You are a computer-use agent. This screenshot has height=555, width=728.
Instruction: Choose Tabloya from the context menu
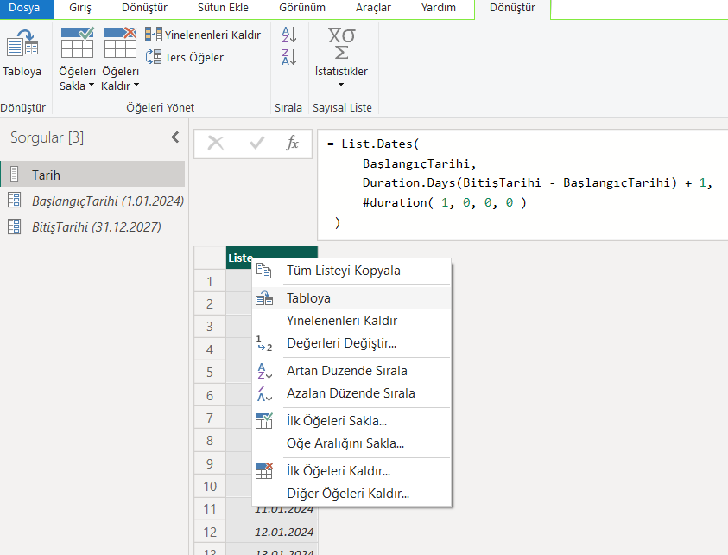click(351, 298)
